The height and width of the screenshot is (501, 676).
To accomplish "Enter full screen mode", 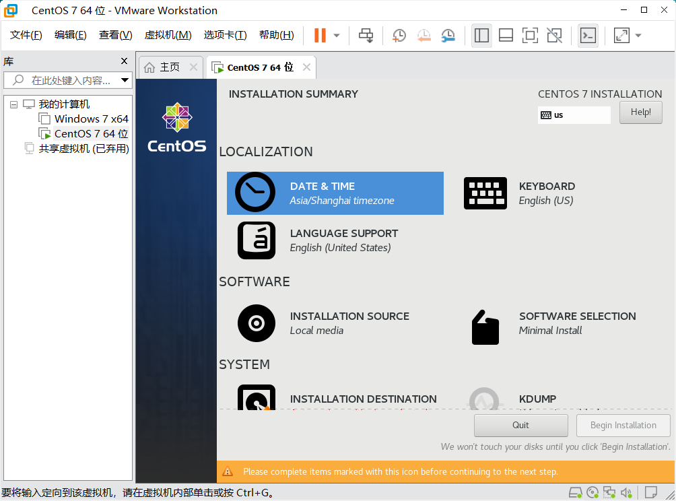I will tap(530, 36).
